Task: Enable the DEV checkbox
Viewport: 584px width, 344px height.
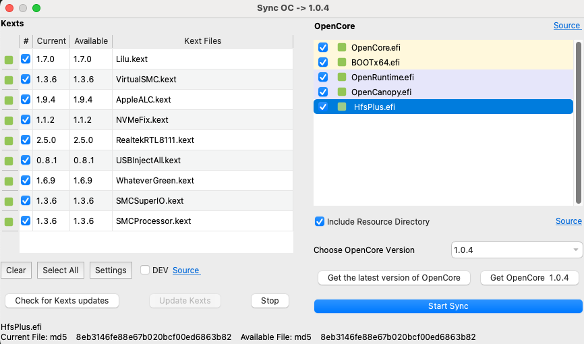Action: pyautogui.click(x=145, y=270)
